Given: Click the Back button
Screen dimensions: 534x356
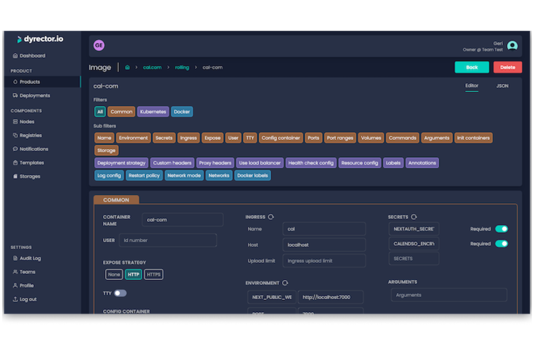Looking at the screenshot, I should click(x=472, y=67).
